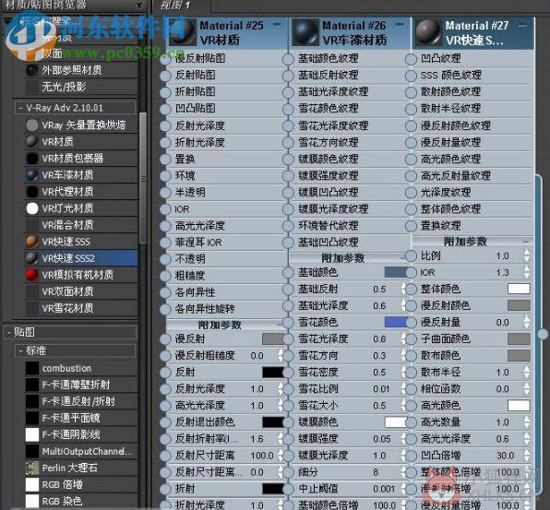The width and height of the screenshot is (550, 510).
Task: Select VR模拟有机材质 red sphere icon
Action: [x=32, y=275]
